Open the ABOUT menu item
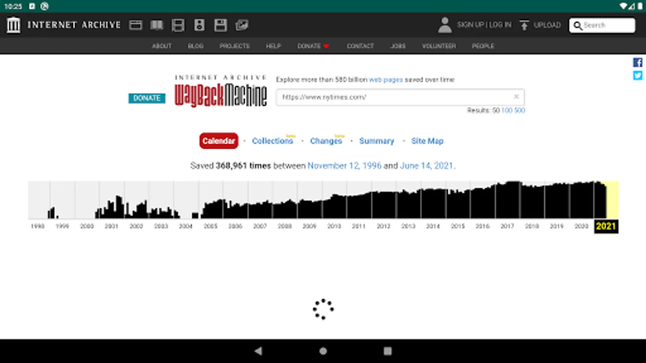The height and width of the screenshot is (363, 646). click(161, 46)
